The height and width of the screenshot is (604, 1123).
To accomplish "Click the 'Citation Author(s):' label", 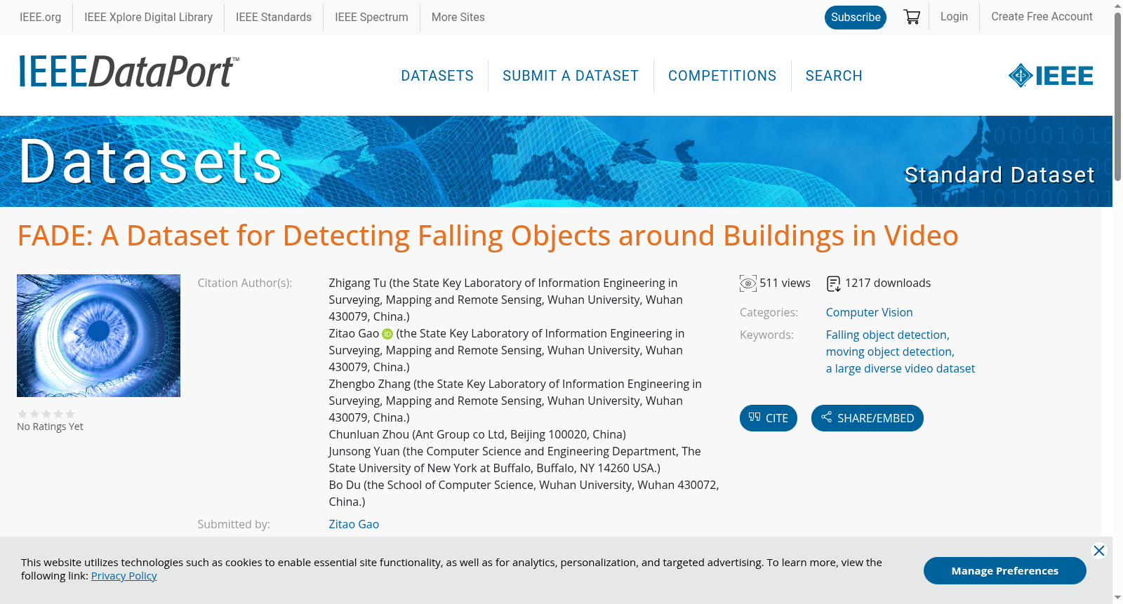I will click(x=245, y=283).
